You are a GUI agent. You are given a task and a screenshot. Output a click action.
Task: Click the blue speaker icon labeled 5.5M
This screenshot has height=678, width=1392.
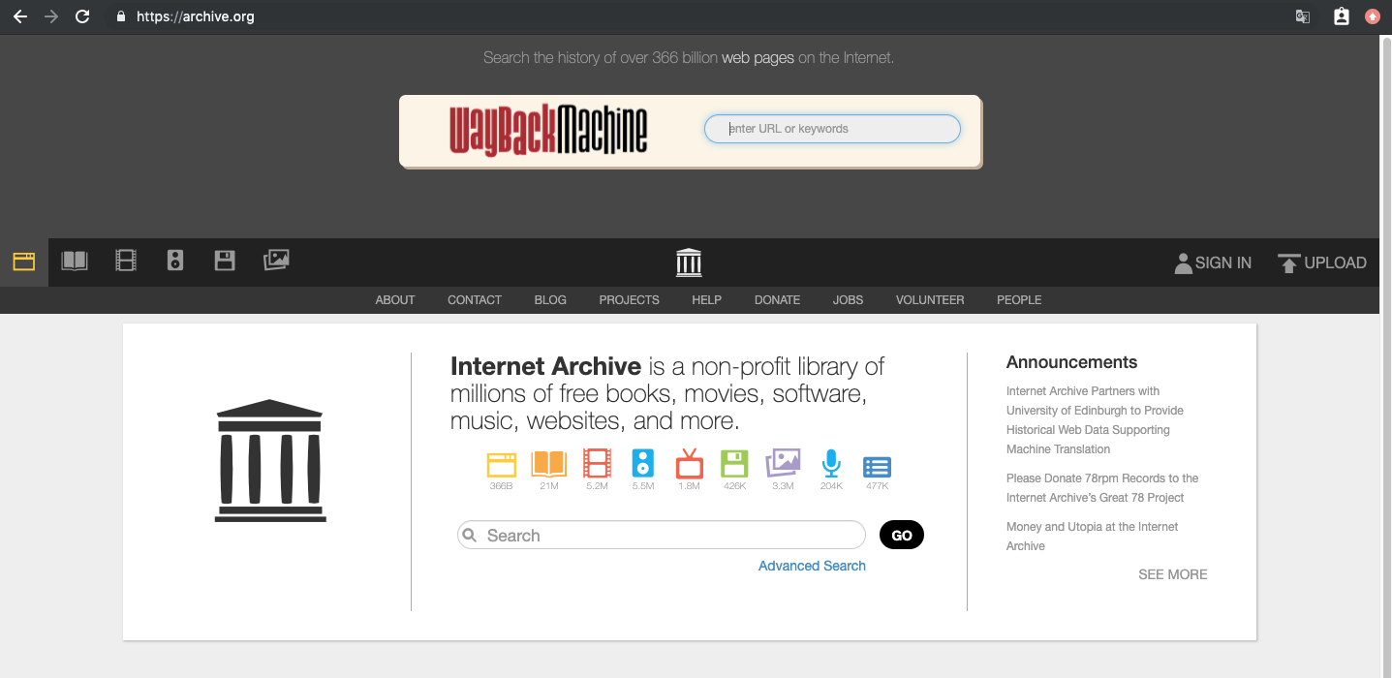pyautogui.click(x=643, y=463)
